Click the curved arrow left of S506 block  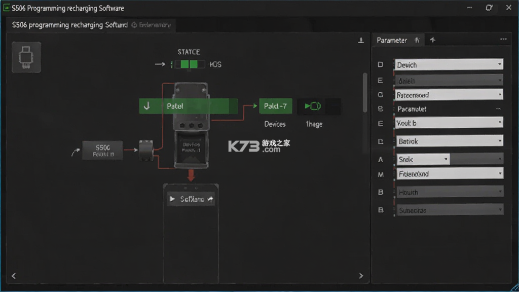coord(76,152)
